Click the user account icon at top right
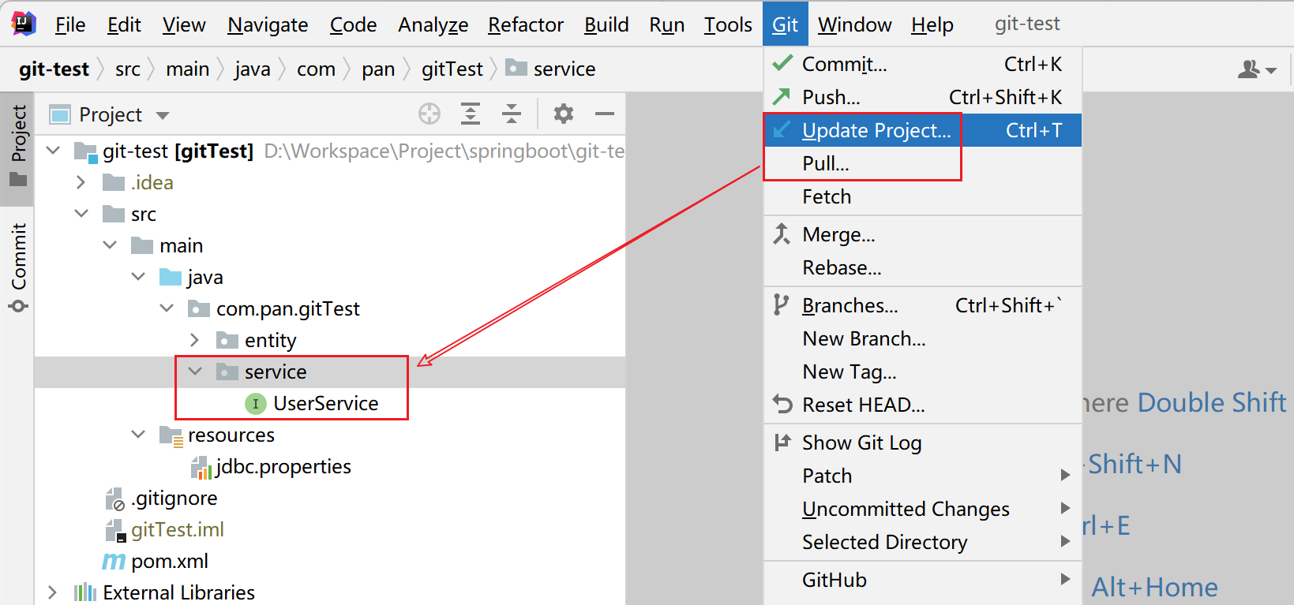1294x605 pixels. click(x=1256, y=69)
